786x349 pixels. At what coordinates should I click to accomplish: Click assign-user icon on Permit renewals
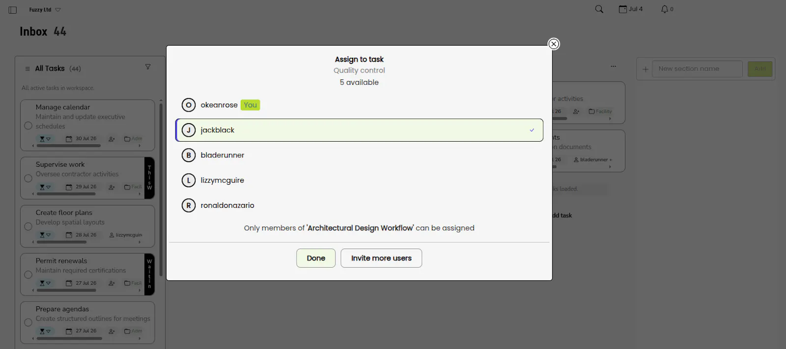pyautogui.click(x=112, y=283)
